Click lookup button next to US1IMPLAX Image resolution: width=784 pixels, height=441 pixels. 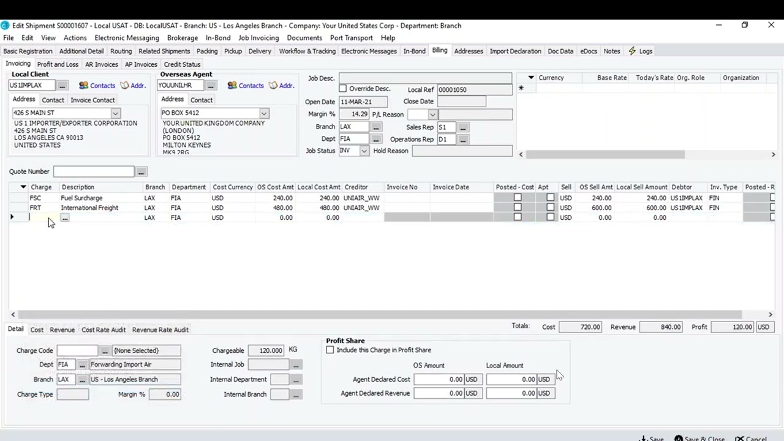62,85
